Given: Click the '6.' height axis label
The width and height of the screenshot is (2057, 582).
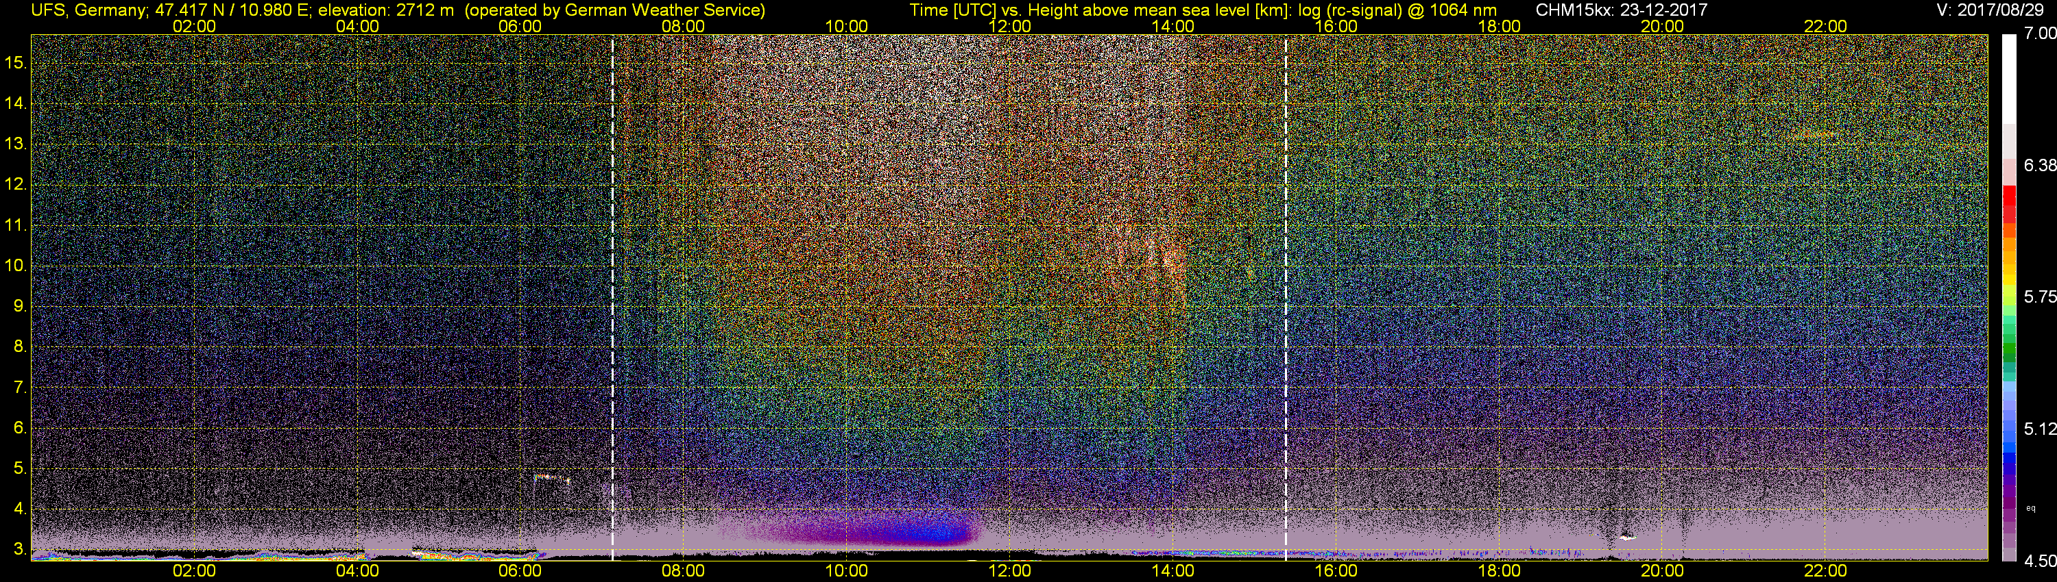Looking at the screenshot, I should pos(19,427).
